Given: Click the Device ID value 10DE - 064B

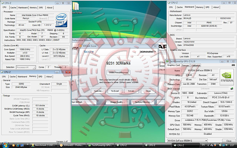Looking at the screenshot, I should (x=188, y=93).
